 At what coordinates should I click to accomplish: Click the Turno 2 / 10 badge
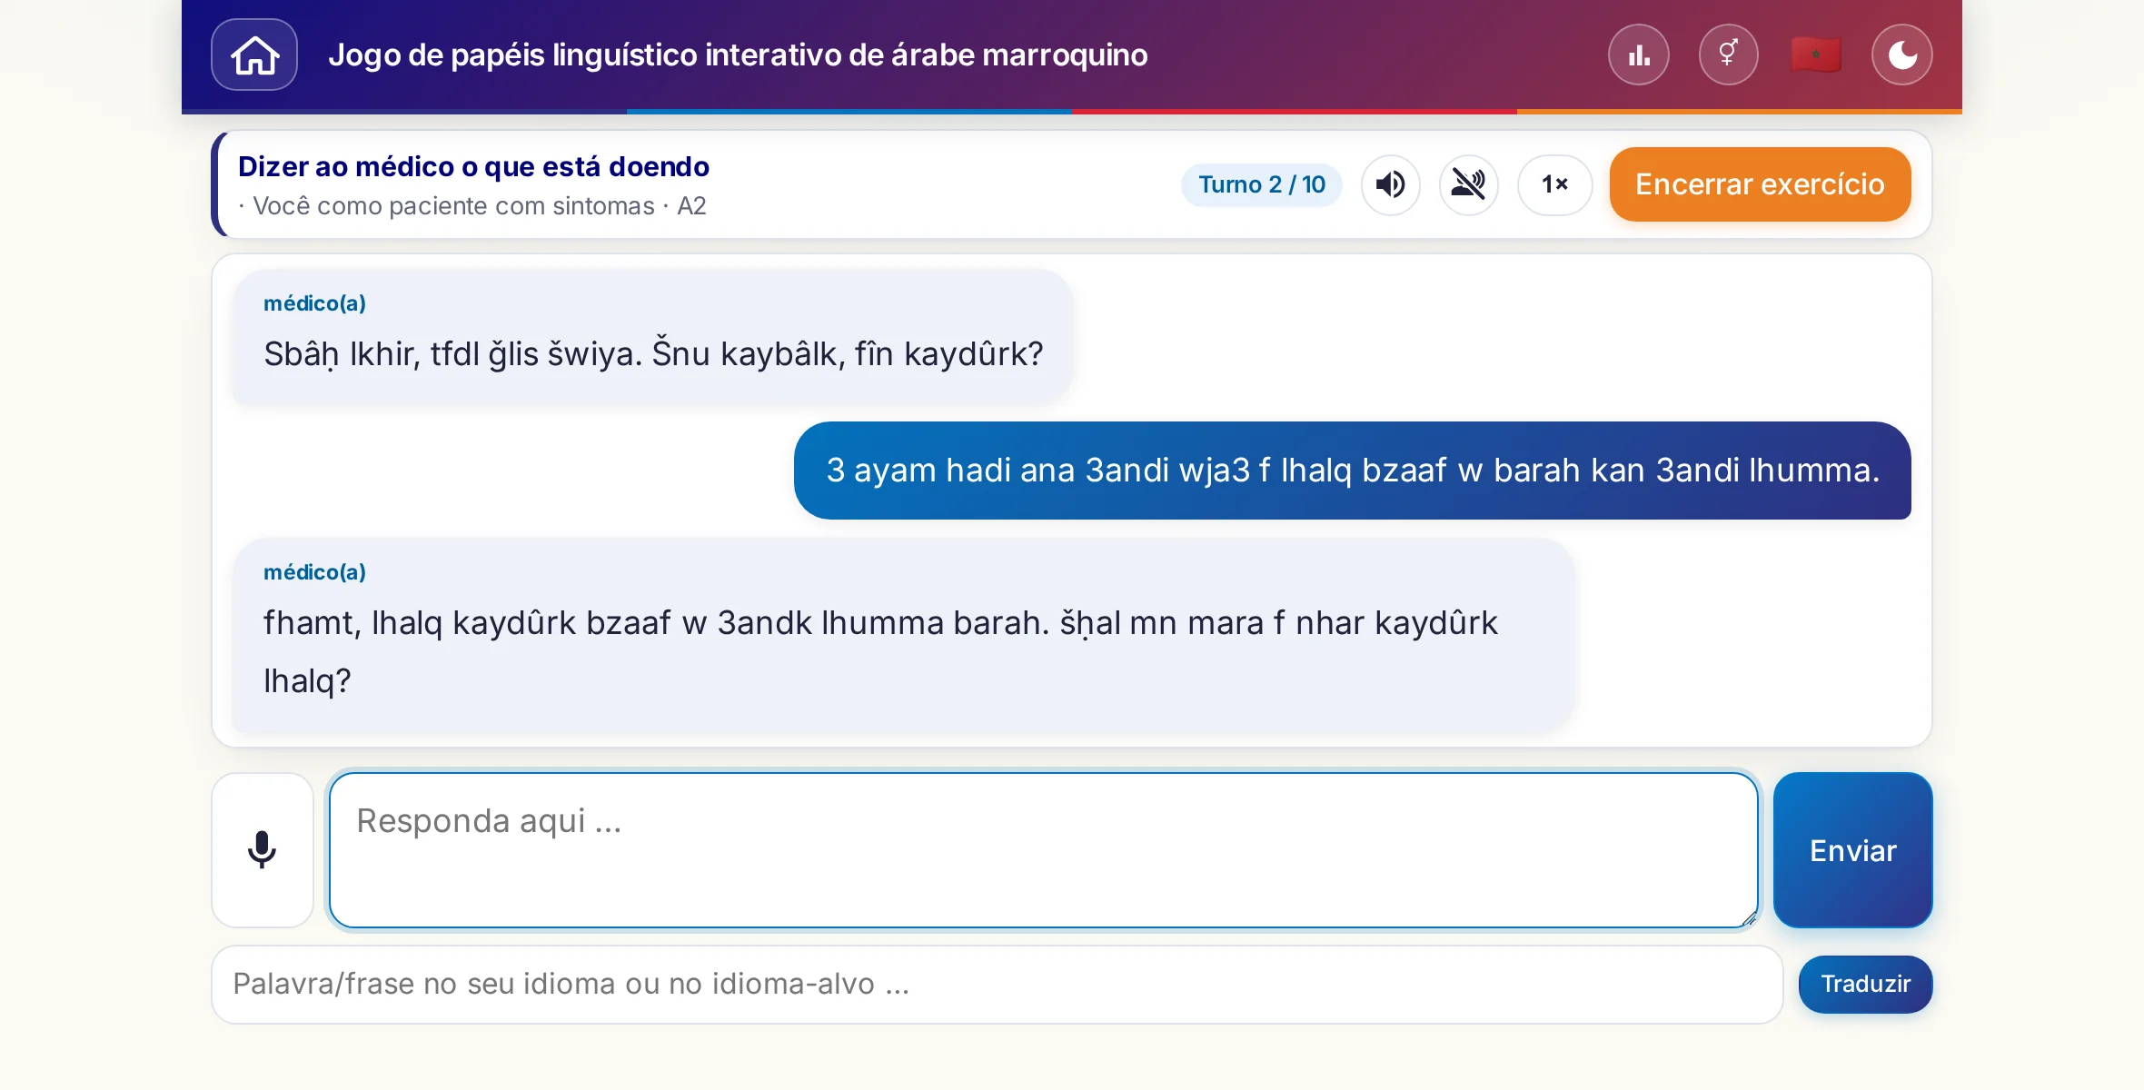(x=1262, y=184)
